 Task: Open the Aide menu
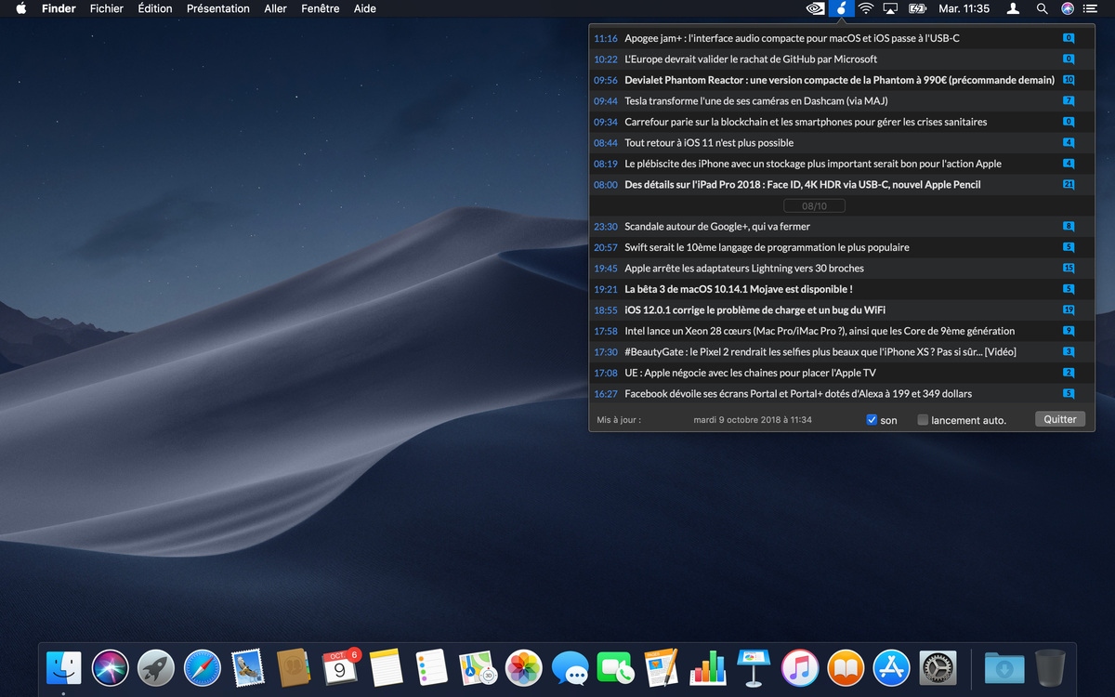(x=365, y=8)
